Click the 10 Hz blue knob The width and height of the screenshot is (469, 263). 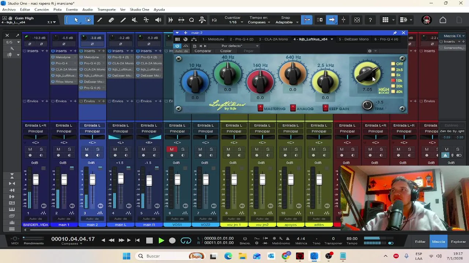tap(195, 81)
